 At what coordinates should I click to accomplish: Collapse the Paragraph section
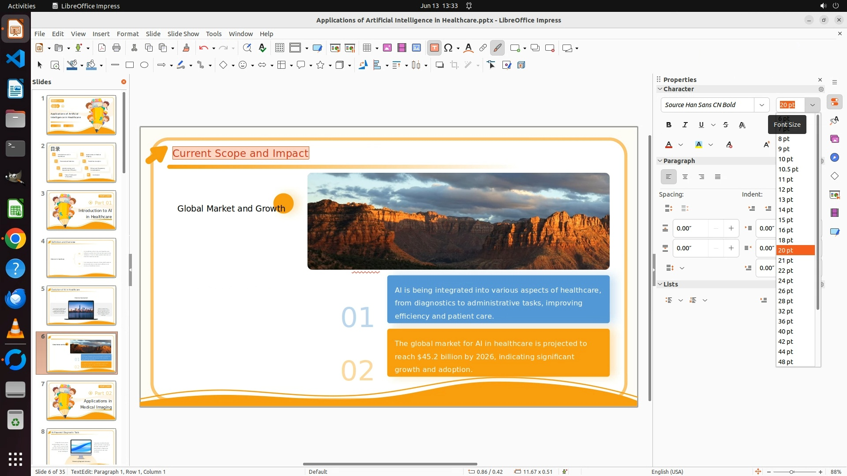point(660,161)
